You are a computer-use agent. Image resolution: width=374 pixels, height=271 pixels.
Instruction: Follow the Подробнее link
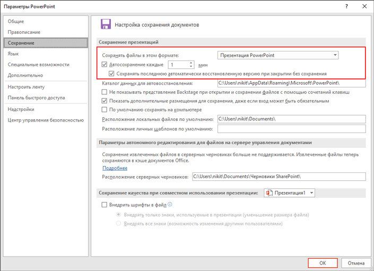coord(115,168)
